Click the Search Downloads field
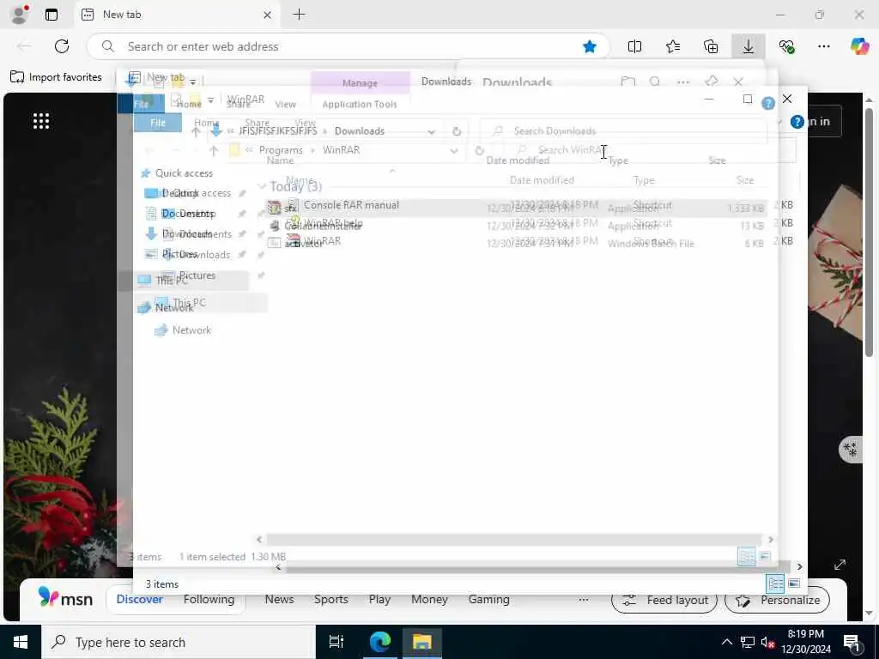The width and height of the screenshot is (879, 659). [622, 131]
